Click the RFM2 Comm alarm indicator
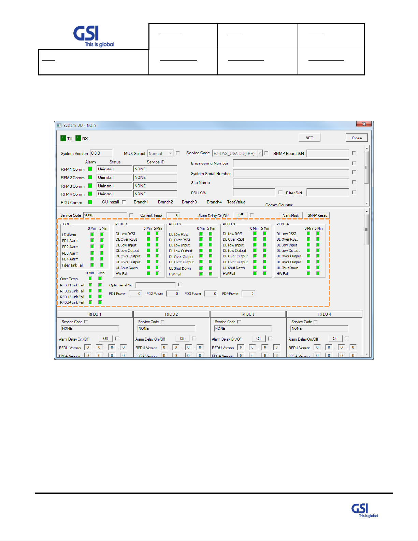This screenshot has height=541, width=418. coord(90,177)
